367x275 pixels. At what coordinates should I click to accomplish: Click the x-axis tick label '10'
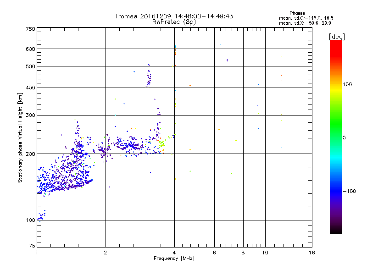[x=265, y=253]
